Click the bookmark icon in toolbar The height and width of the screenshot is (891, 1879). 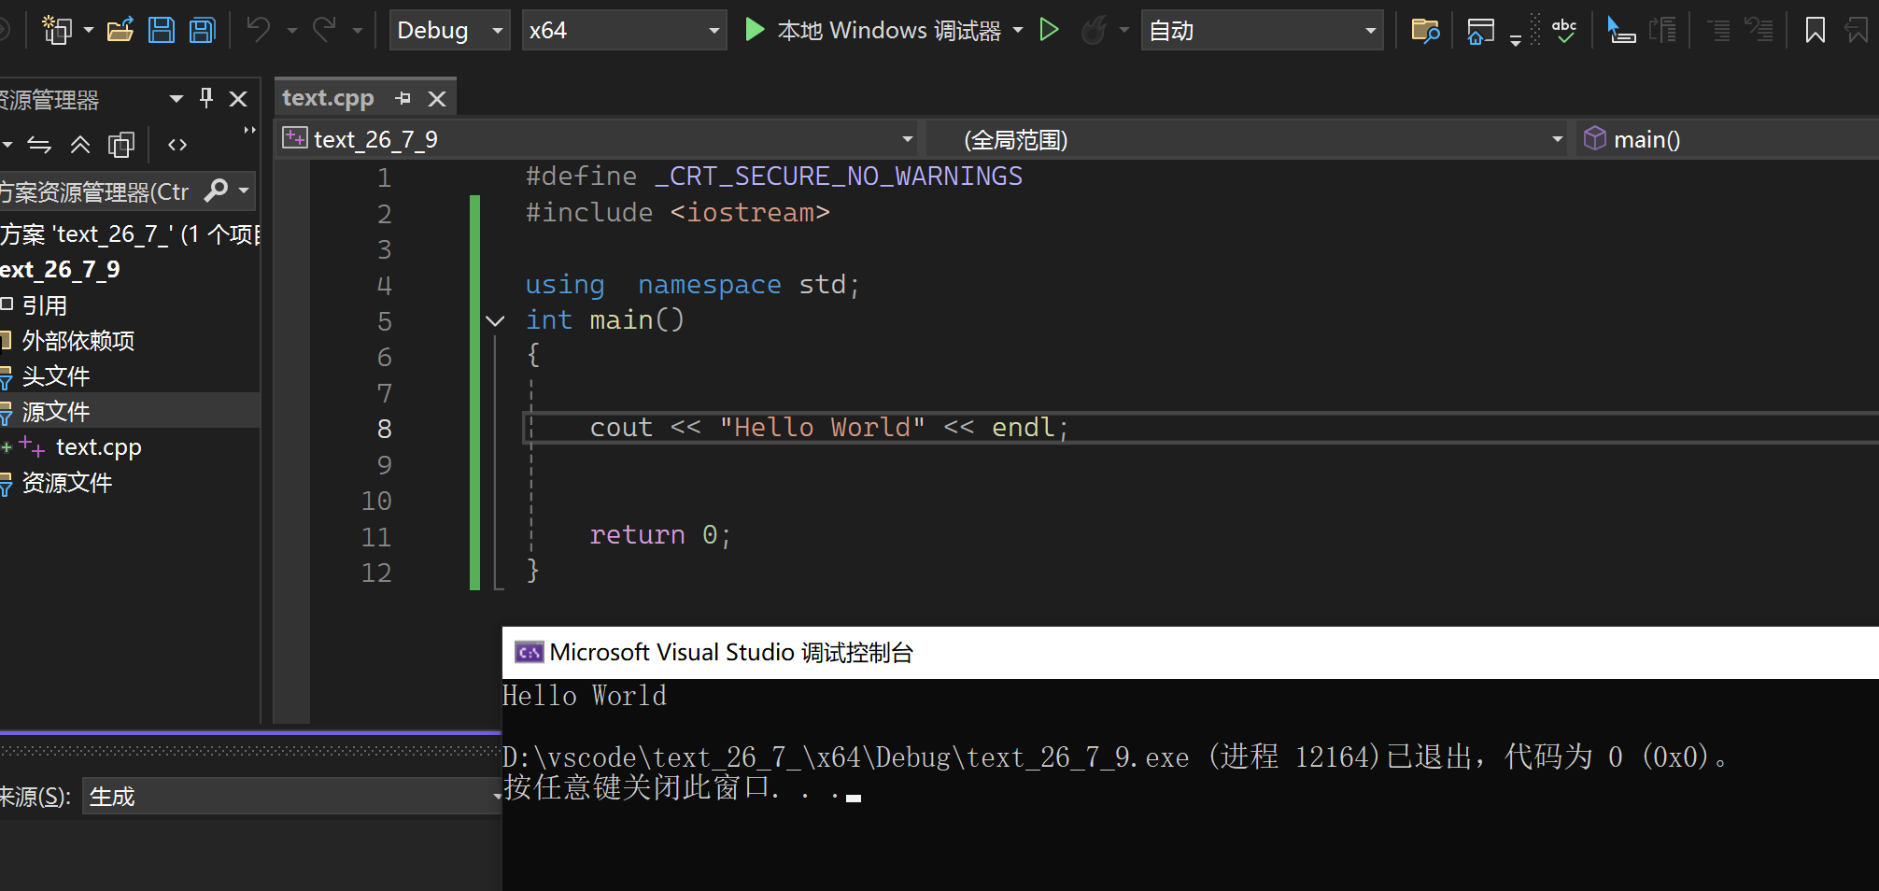[x=1815, y=31]
